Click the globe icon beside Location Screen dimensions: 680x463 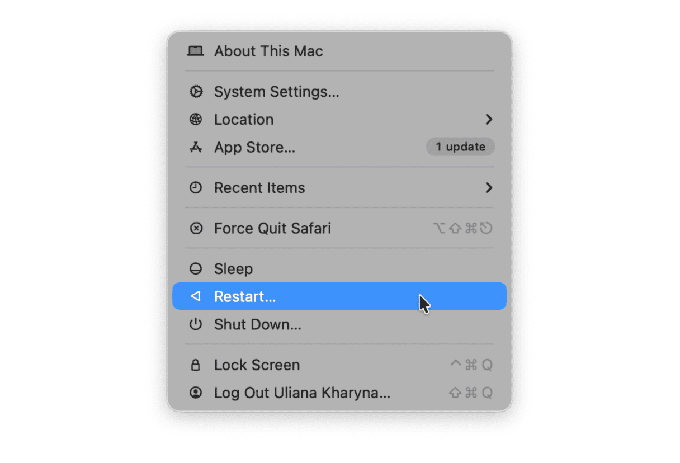pos(196,119)
